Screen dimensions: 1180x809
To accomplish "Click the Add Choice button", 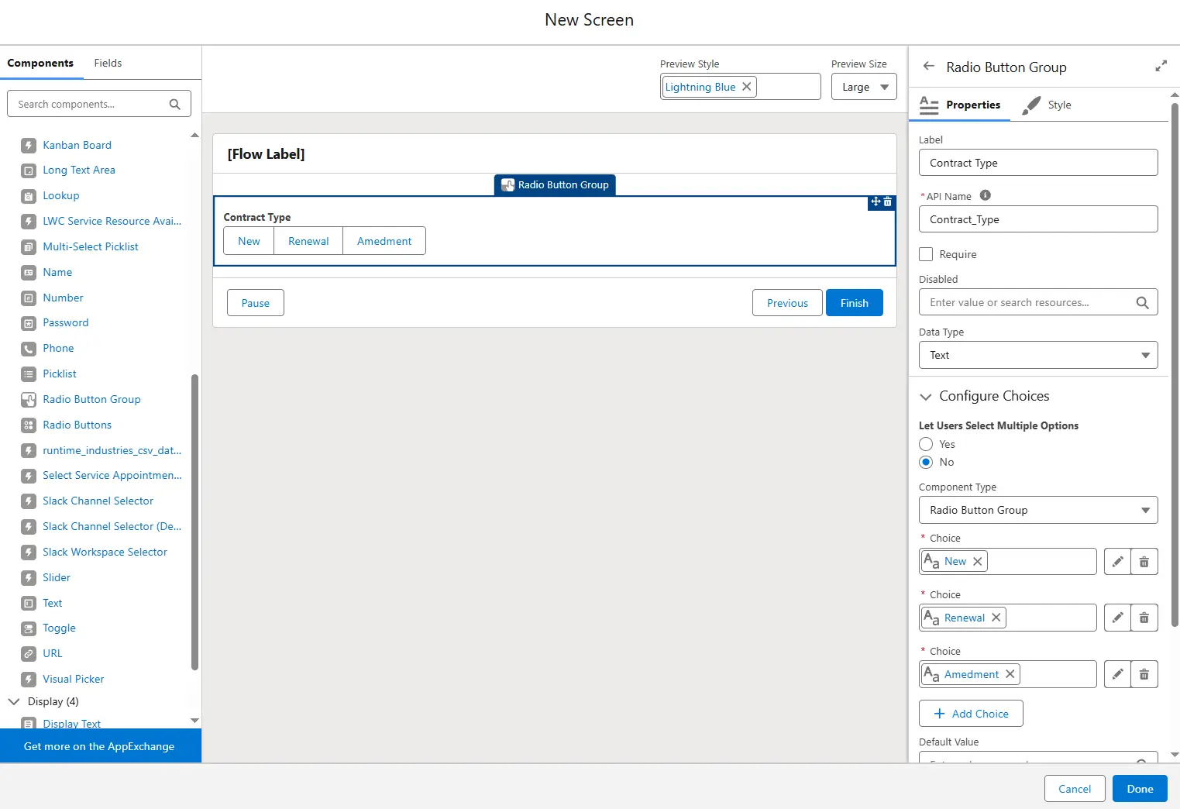I will (971, 714).
